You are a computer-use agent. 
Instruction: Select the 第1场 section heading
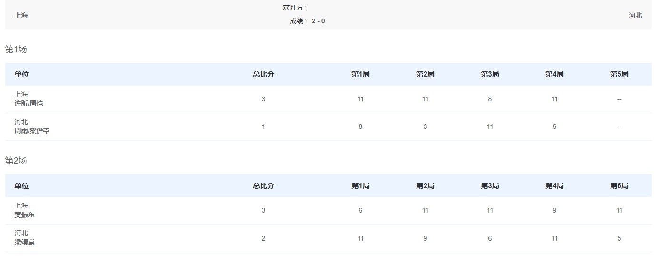[16, 49]
